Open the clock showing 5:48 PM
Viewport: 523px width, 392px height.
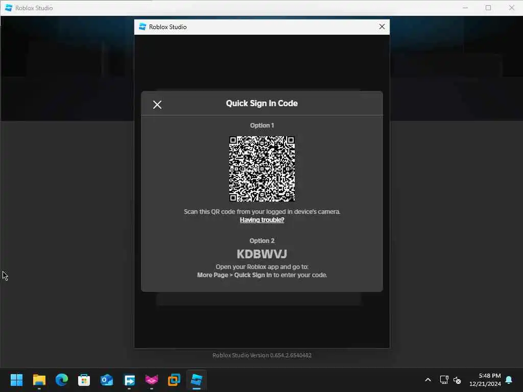[485, 380]
